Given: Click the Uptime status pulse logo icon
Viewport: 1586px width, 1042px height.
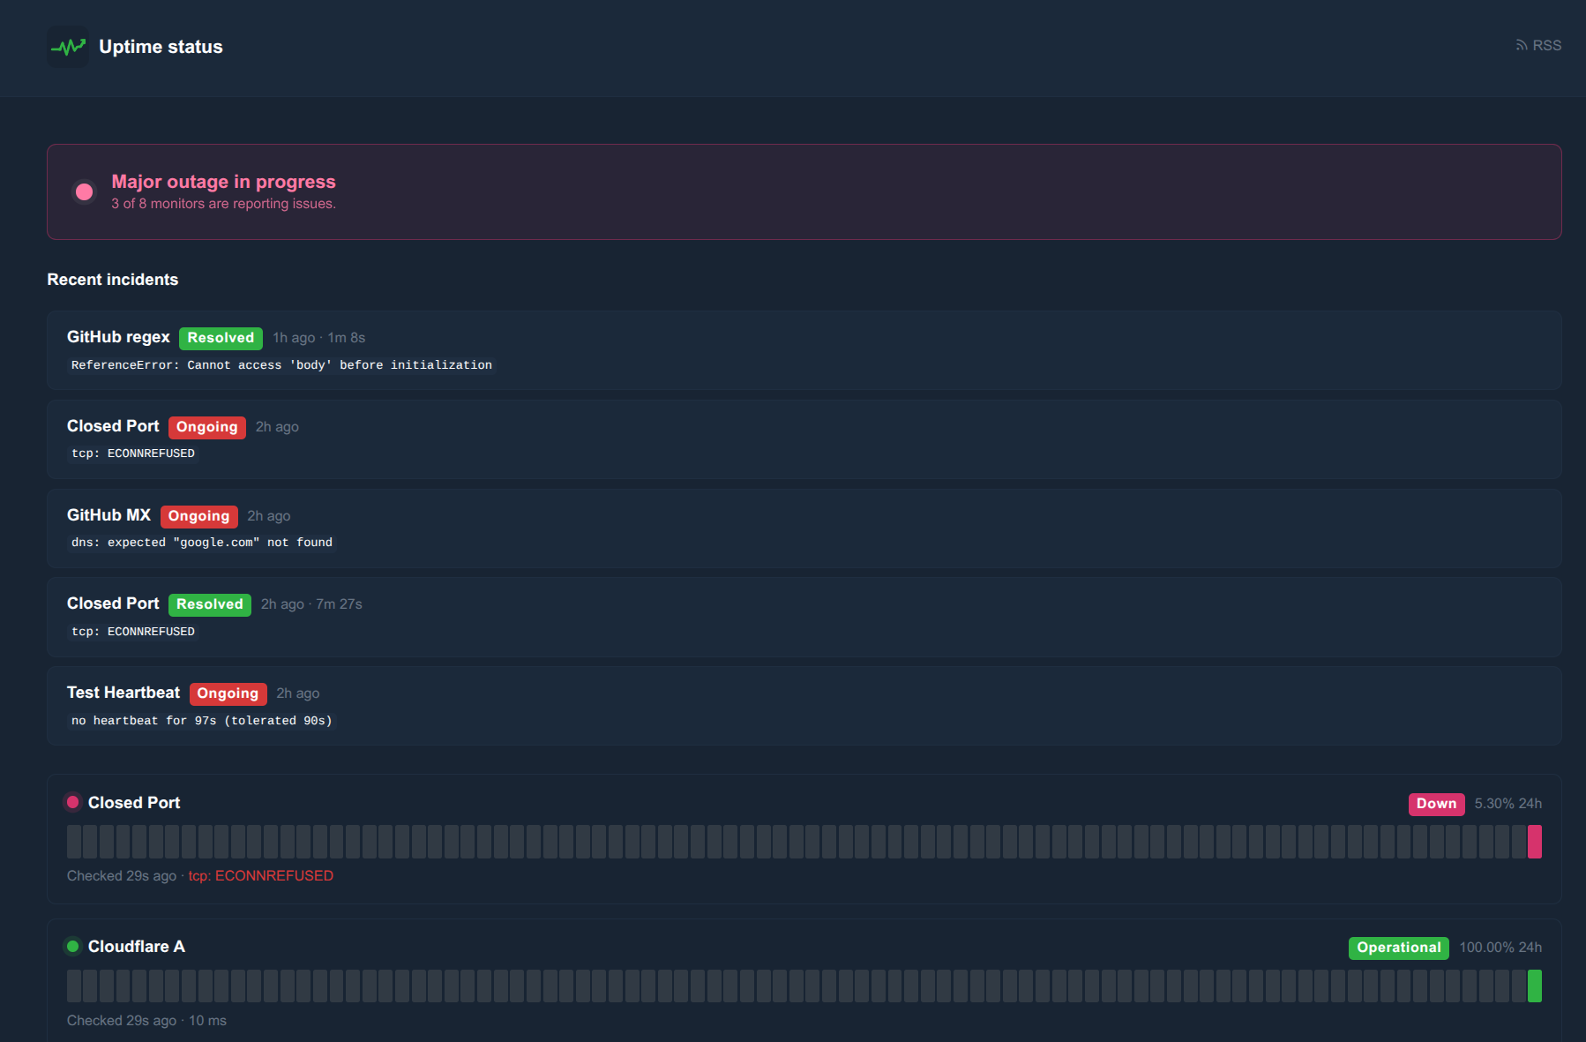Looking at the screenshot, I should coord(68,47).
